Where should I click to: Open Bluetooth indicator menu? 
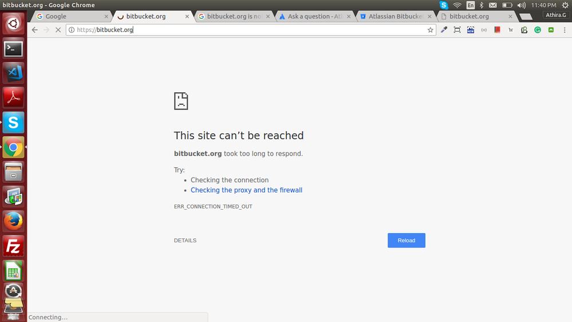[482, 5]
